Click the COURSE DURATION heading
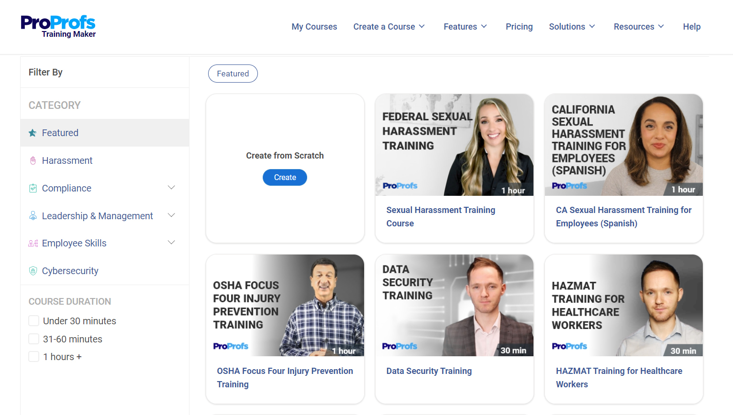Image resolution: width=733 pixels, height=415 pixels. tap(70, 301)
